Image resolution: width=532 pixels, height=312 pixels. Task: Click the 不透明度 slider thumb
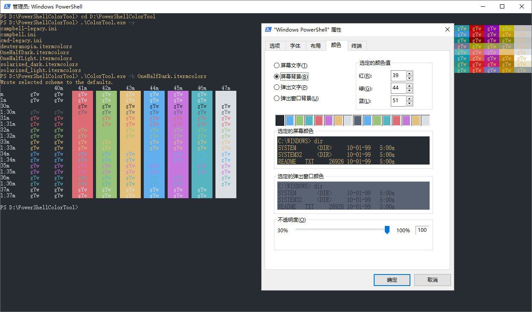387,230
